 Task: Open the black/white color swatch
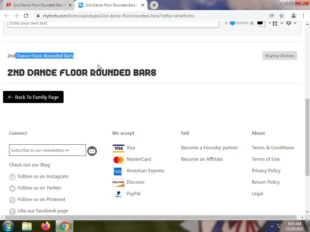[x=261, y=24]
